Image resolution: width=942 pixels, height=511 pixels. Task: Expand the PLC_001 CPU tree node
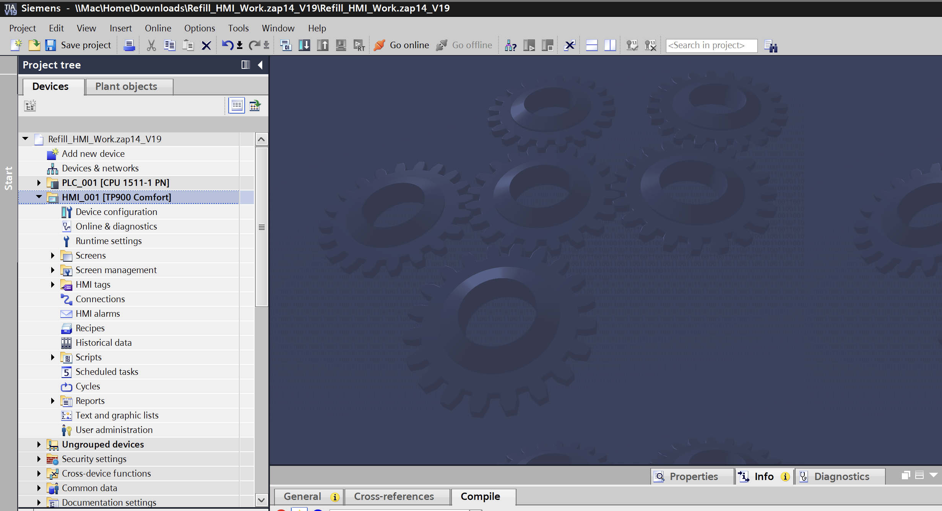click(39, 183)
